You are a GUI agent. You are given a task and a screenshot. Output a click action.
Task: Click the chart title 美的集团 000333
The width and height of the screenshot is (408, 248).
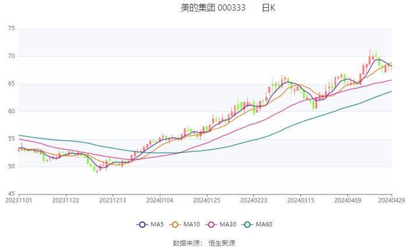[213, 8]
